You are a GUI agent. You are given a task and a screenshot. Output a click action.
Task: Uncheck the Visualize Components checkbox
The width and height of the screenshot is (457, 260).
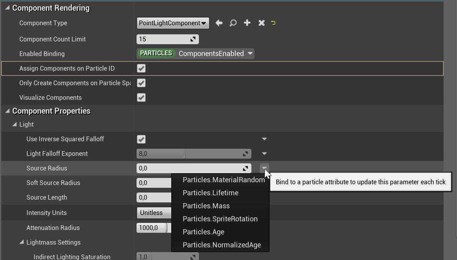141,97
